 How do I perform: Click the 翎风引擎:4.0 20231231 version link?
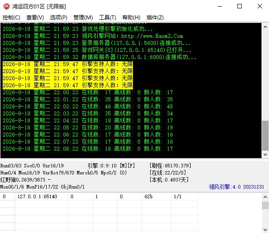click(x=236, y=187)
